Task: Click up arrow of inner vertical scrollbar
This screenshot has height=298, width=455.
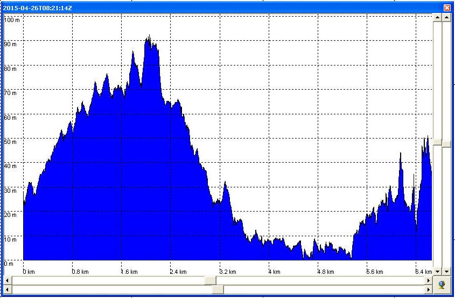Action: 437,18
